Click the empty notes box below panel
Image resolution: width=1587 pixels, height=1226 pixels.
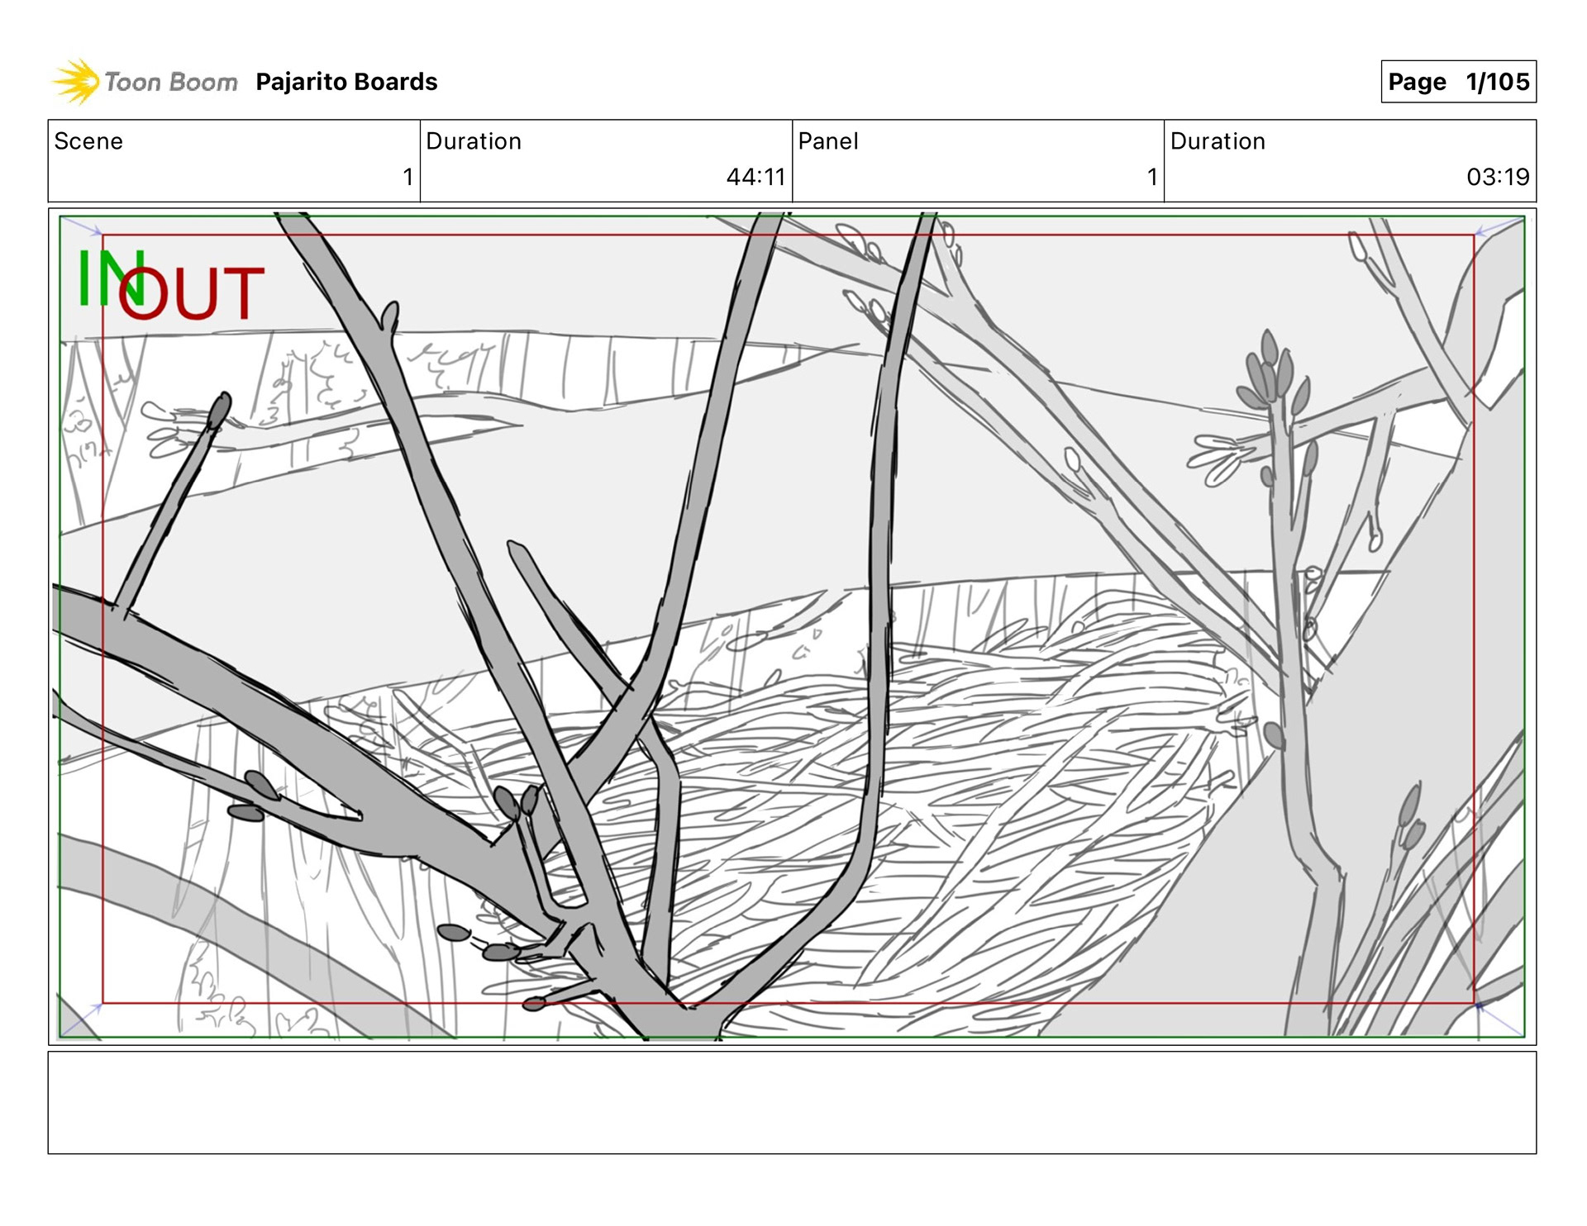792,1102
